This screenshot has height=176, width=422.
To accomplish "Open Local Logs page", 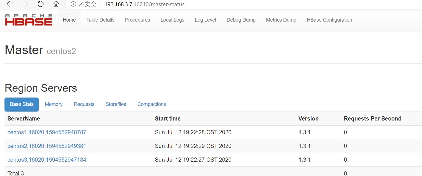I will [172, 20].
